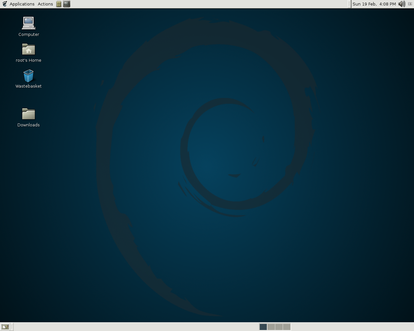Click the applet handle left of the clock
The height and width of the screenshot is (331, 414).
pos(350,4)
